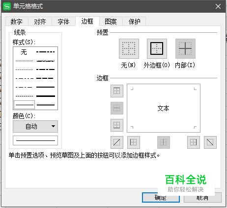Open the 颜色 自动 color dropdown

35,126
